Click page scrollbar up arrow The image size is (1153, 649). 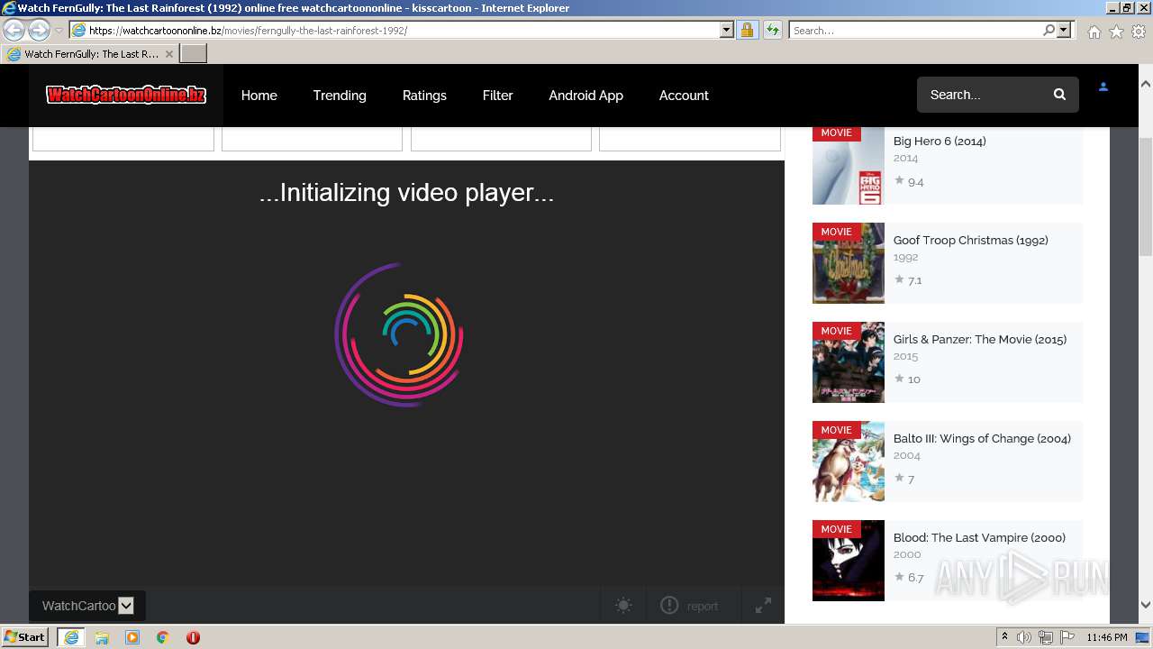click(1146, 84)
